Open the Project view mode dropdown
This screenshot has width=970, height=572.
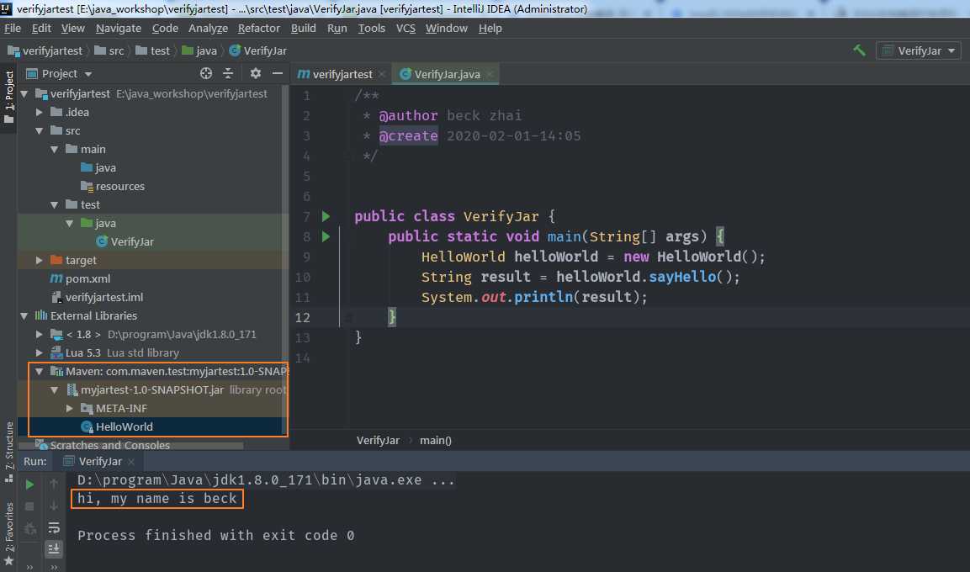pos(60,73)
